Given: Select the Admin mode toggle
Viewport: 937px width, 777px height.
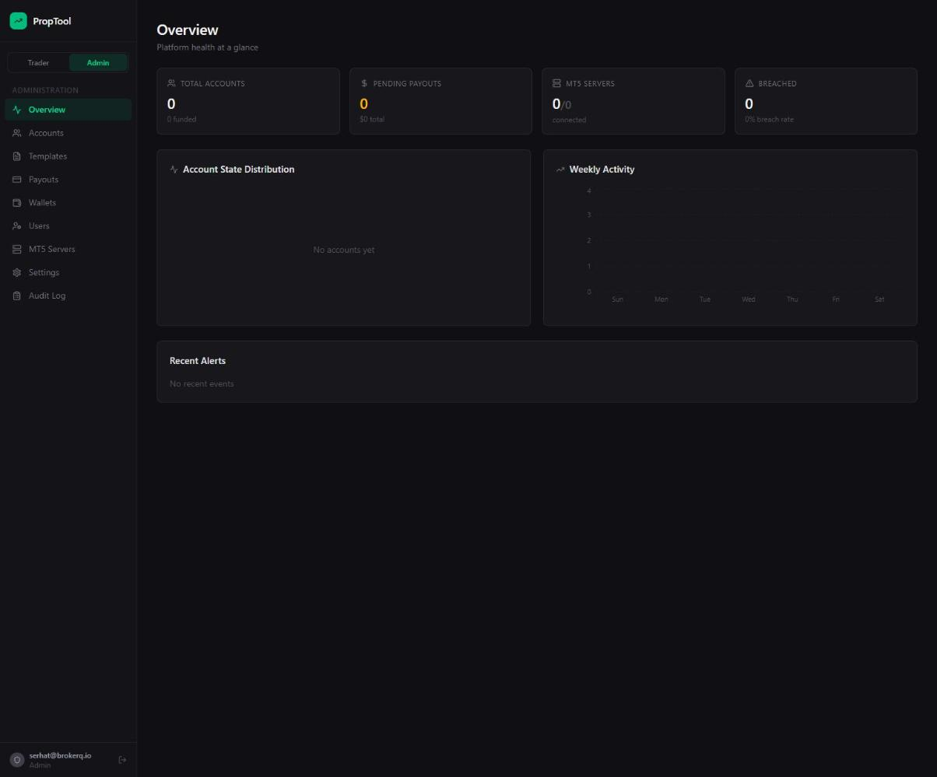Looking at the screenshot, I should (98, 63).
